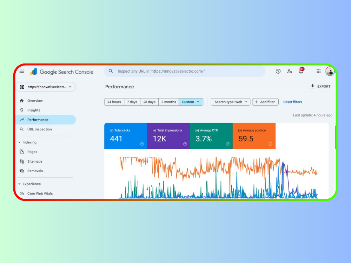This screenshot has height=263, width=351.
Task: Click the property favicon in site selector
Action: (22, 87)
